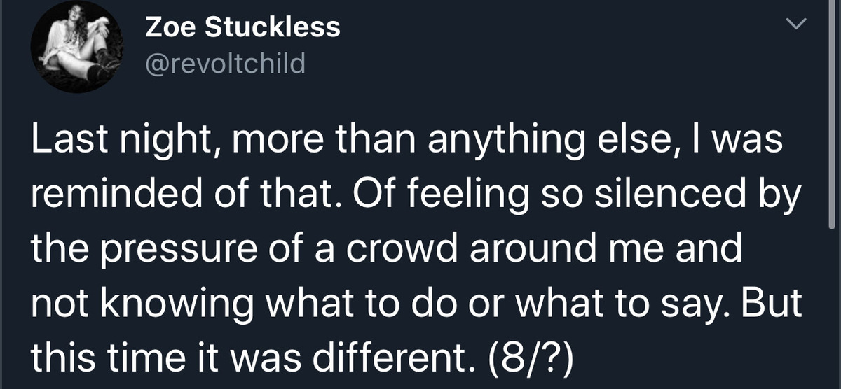Click Zoe Stuckless's profile picture
This screenshot has height=389, width=841.
[x=76, y=47]
